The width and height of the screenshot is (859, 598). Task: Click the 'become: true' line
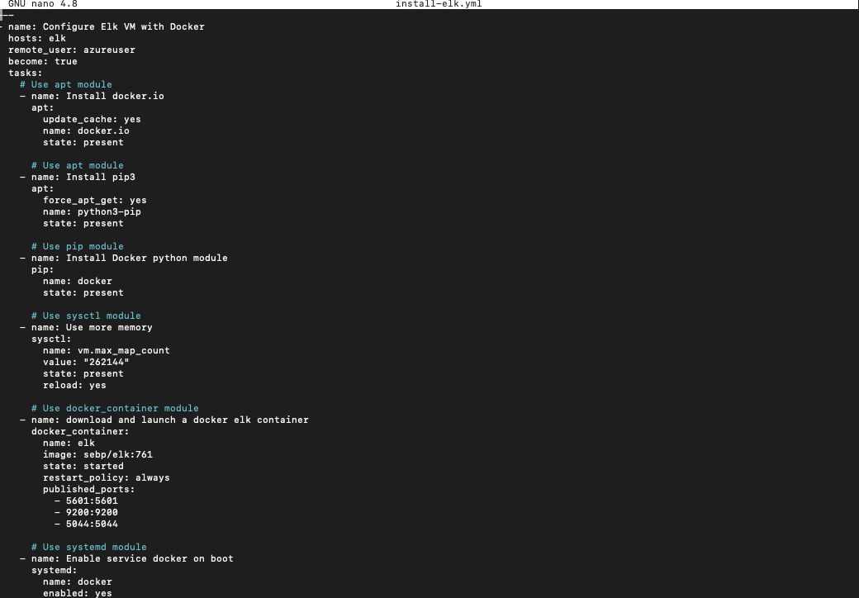pos(43,61)
